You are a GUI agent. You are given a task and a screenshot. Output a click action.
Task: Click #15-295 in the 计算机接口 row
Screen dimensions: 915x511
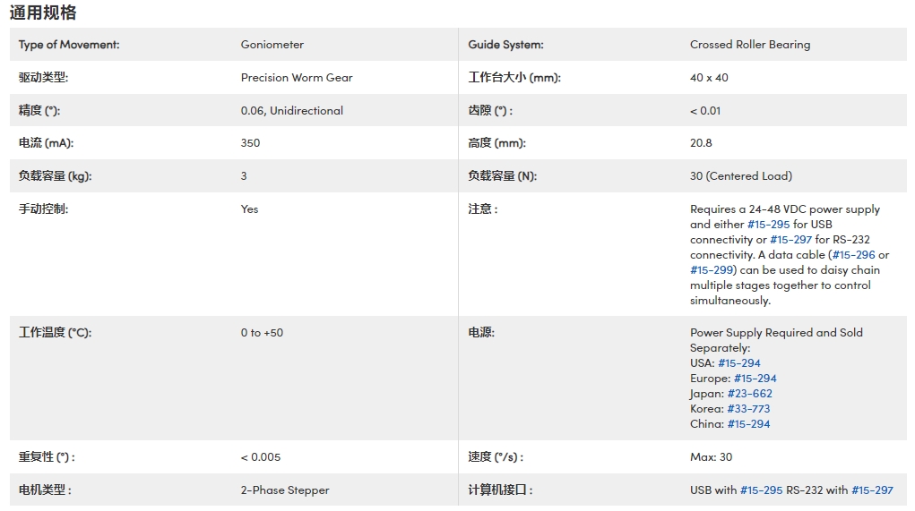coord(762,490)
